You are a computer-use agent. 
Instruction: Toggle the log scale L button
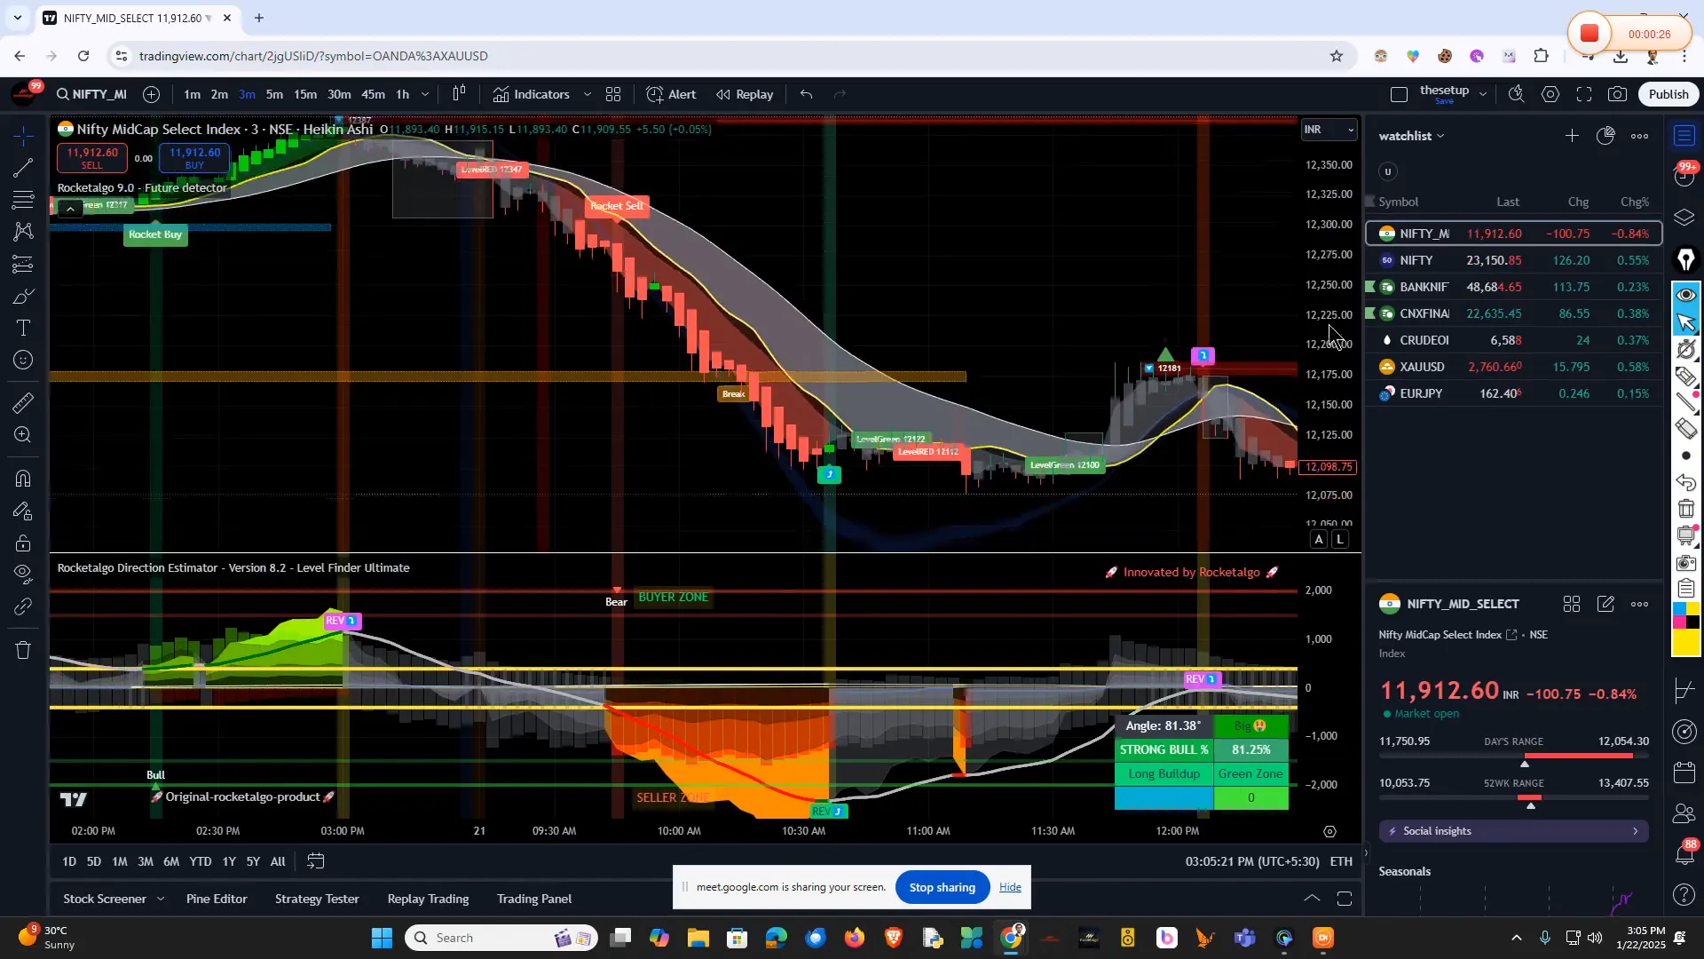click(1340, 540)
